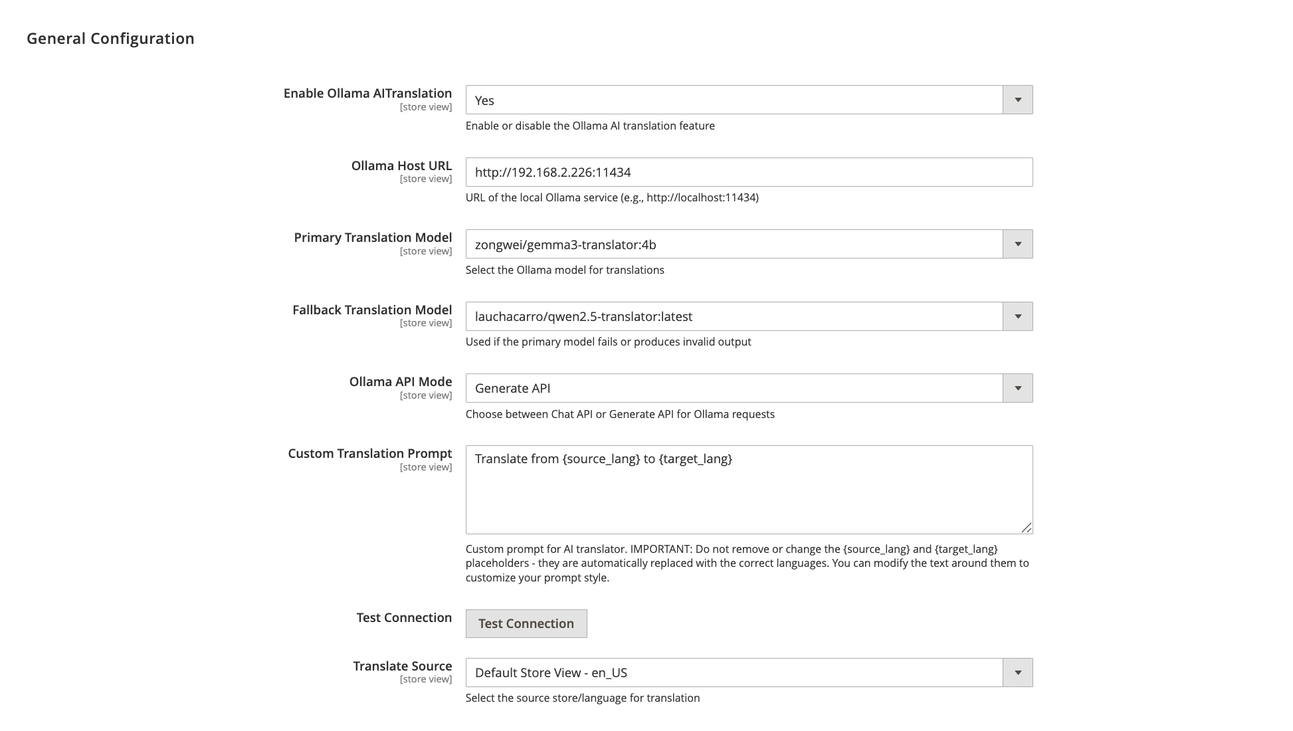Viewport: 1293px width, 731px height.
Task: Click the Translate Source label
Action: pos(402,666)
